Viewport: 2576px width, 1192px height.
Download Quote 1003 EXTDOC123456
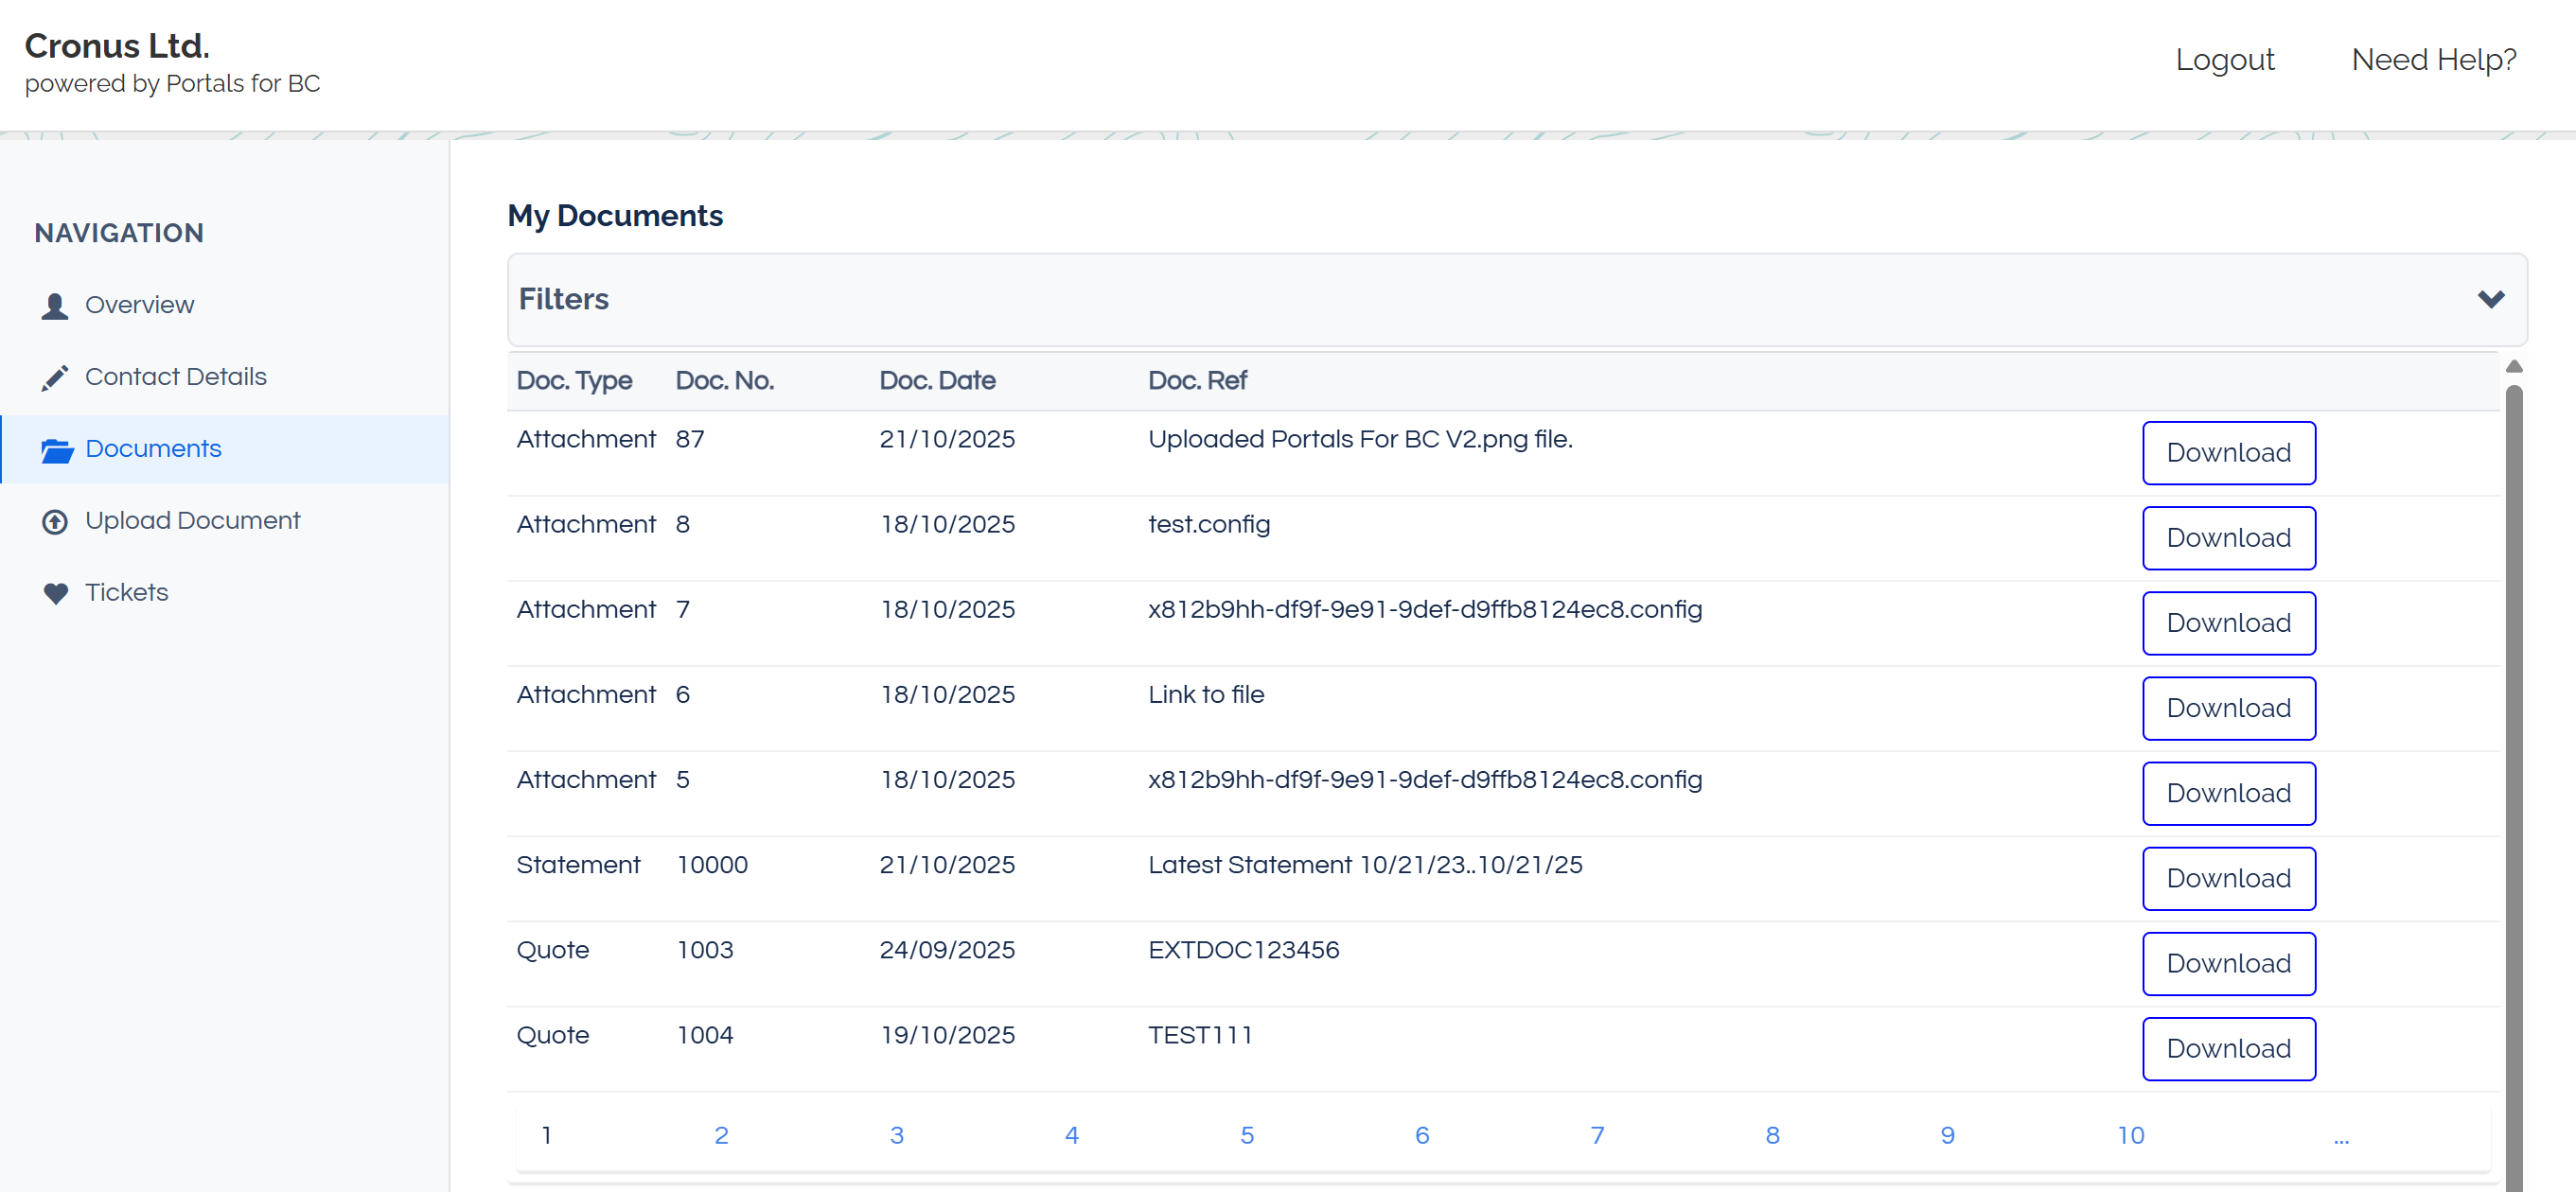[x=2228, y=963]
